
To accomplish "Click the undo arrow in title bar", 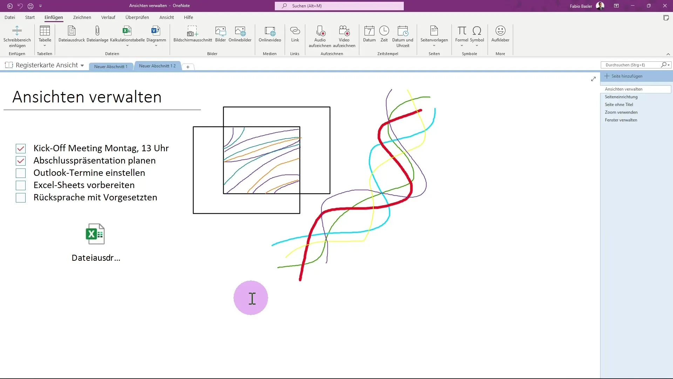I will click(20, 6).
